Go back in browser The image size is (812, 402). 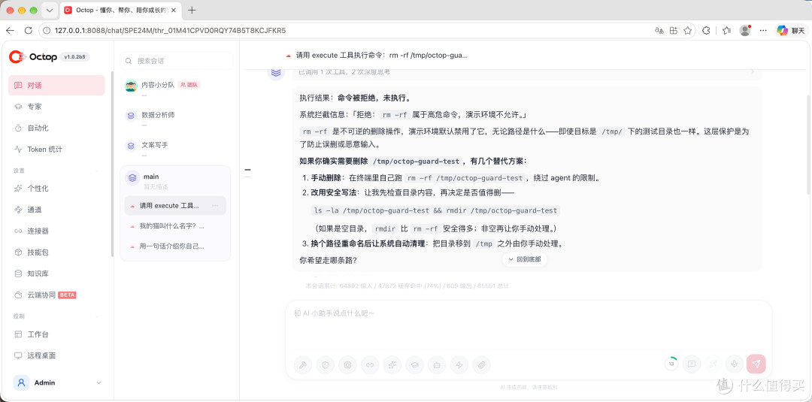pos(10,31)
